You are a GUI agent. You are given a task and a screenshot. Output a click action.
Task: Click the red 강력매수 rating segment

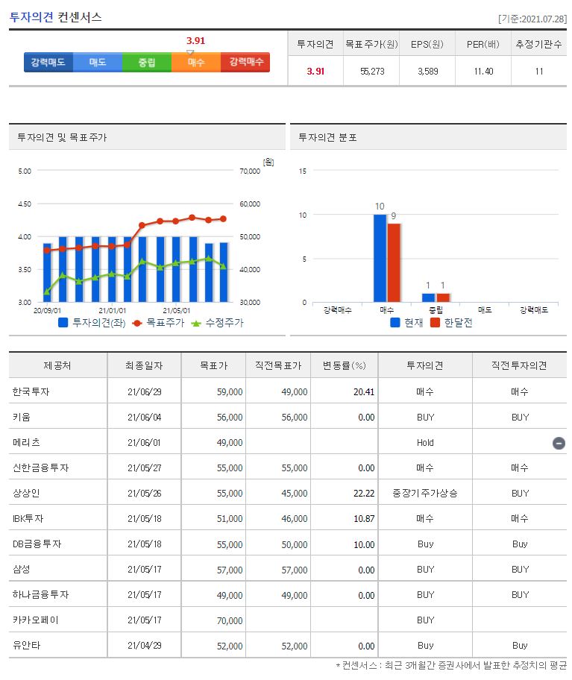click(245, 62)
